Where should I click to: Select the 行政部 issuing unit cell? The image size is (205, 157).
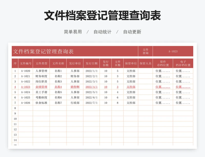(x=75, y=103)
